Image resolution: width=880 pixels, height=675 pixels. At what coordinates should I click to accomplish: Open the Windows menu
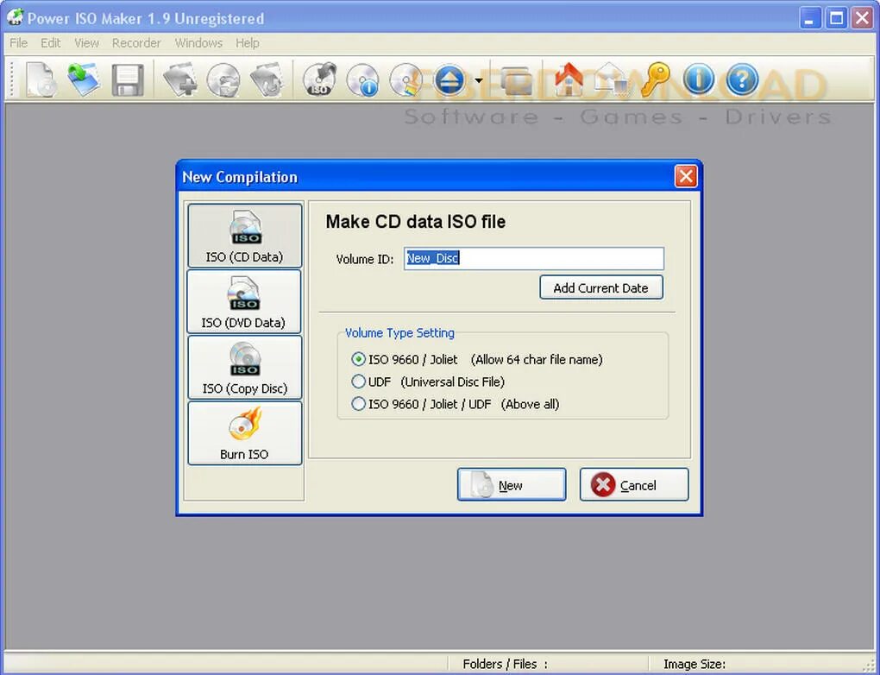[x=198, y=42]
